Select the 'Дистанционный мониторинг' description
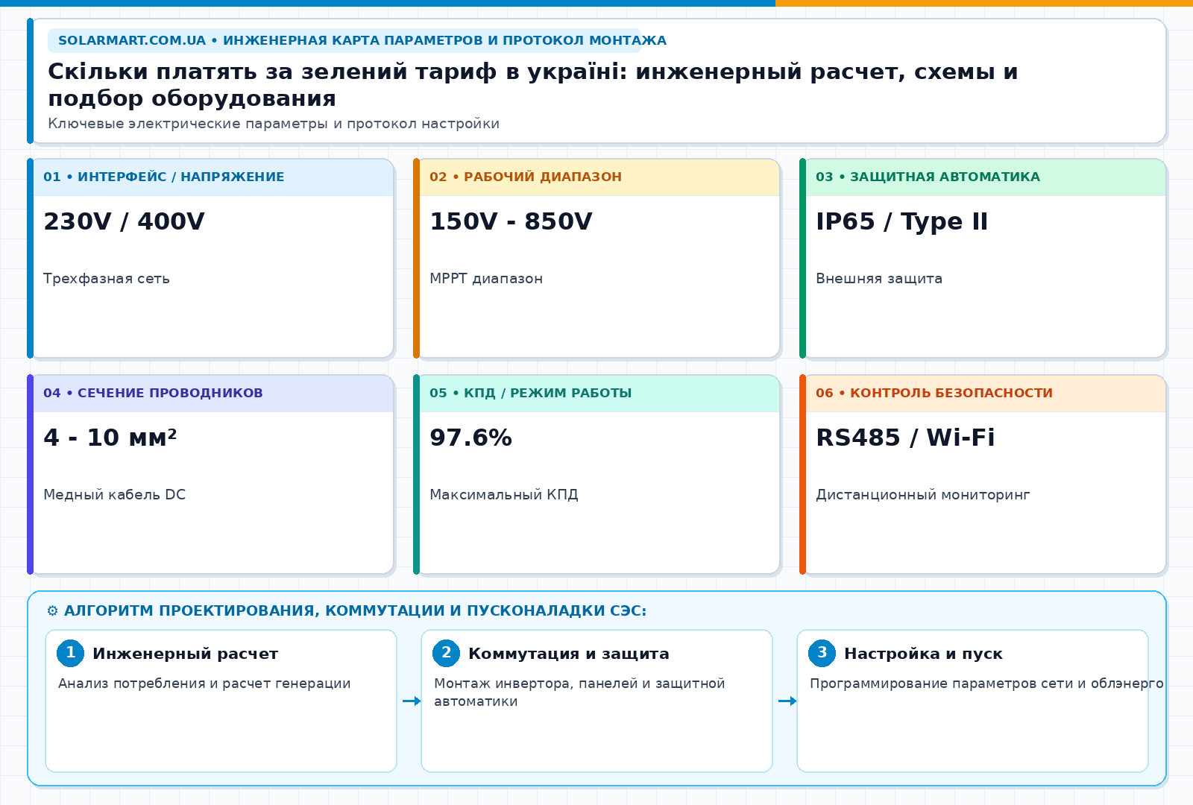Viewport: 1193px width, 805px height. [x=923, y=495]
